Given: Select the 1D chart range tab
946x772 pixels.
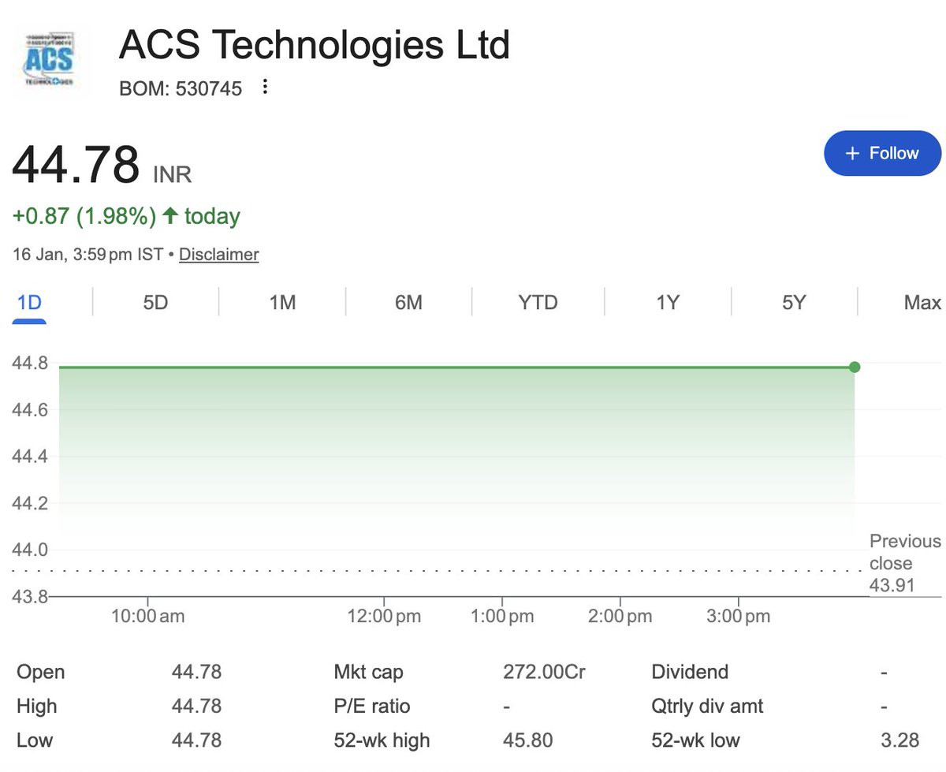Looking at the screenshot, I should click(29, 303).
